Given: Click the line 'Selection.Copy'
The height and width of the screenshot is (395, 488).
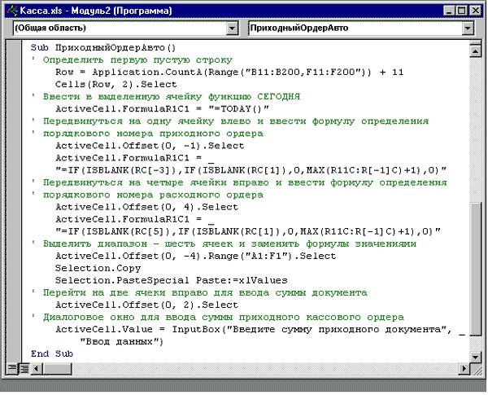Looking at the screenshot, I should point(98,269).
